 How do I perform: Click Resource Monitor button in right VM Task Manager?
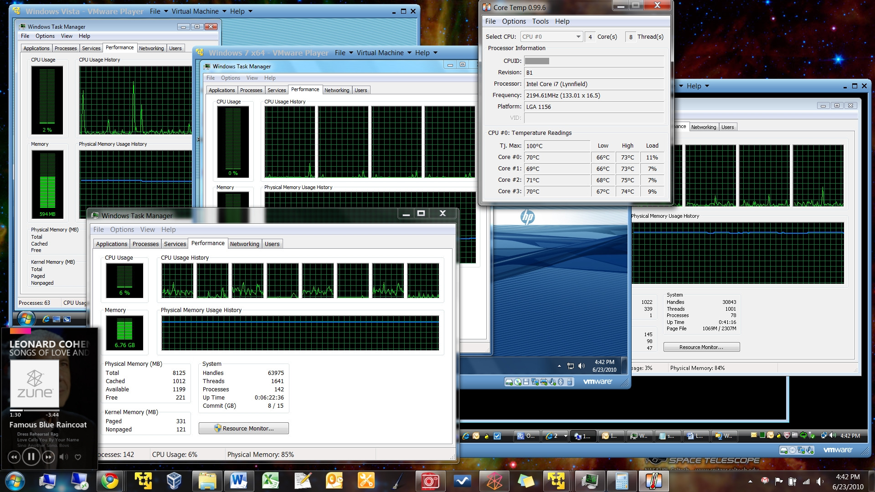pos(701,347)
